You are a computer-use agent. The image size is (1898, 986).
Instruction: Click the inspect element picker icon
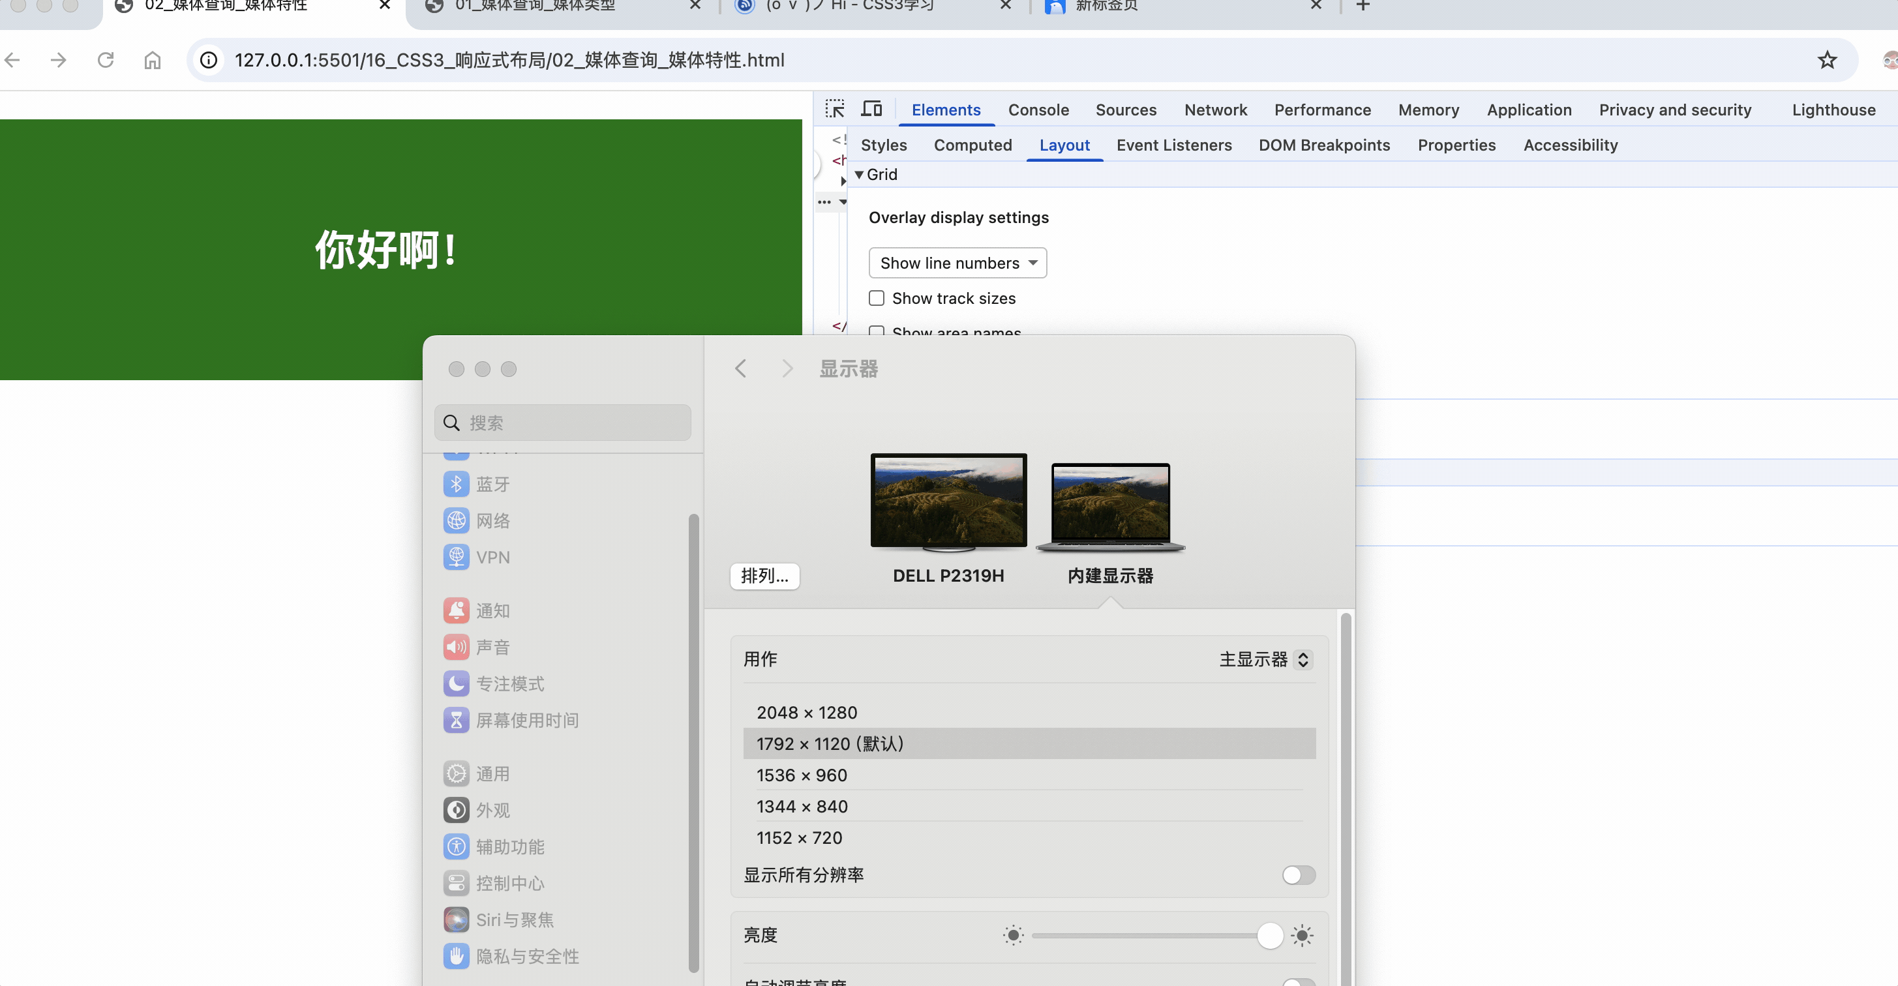tap(834, 109)
